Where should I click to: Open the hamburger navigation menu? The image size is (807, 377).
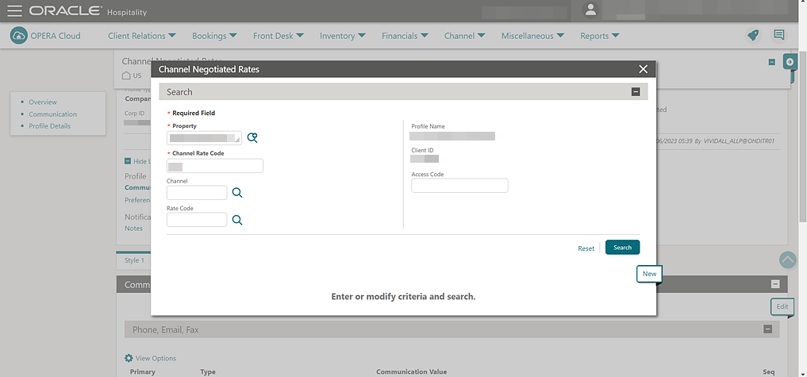[x=14, y=11]
